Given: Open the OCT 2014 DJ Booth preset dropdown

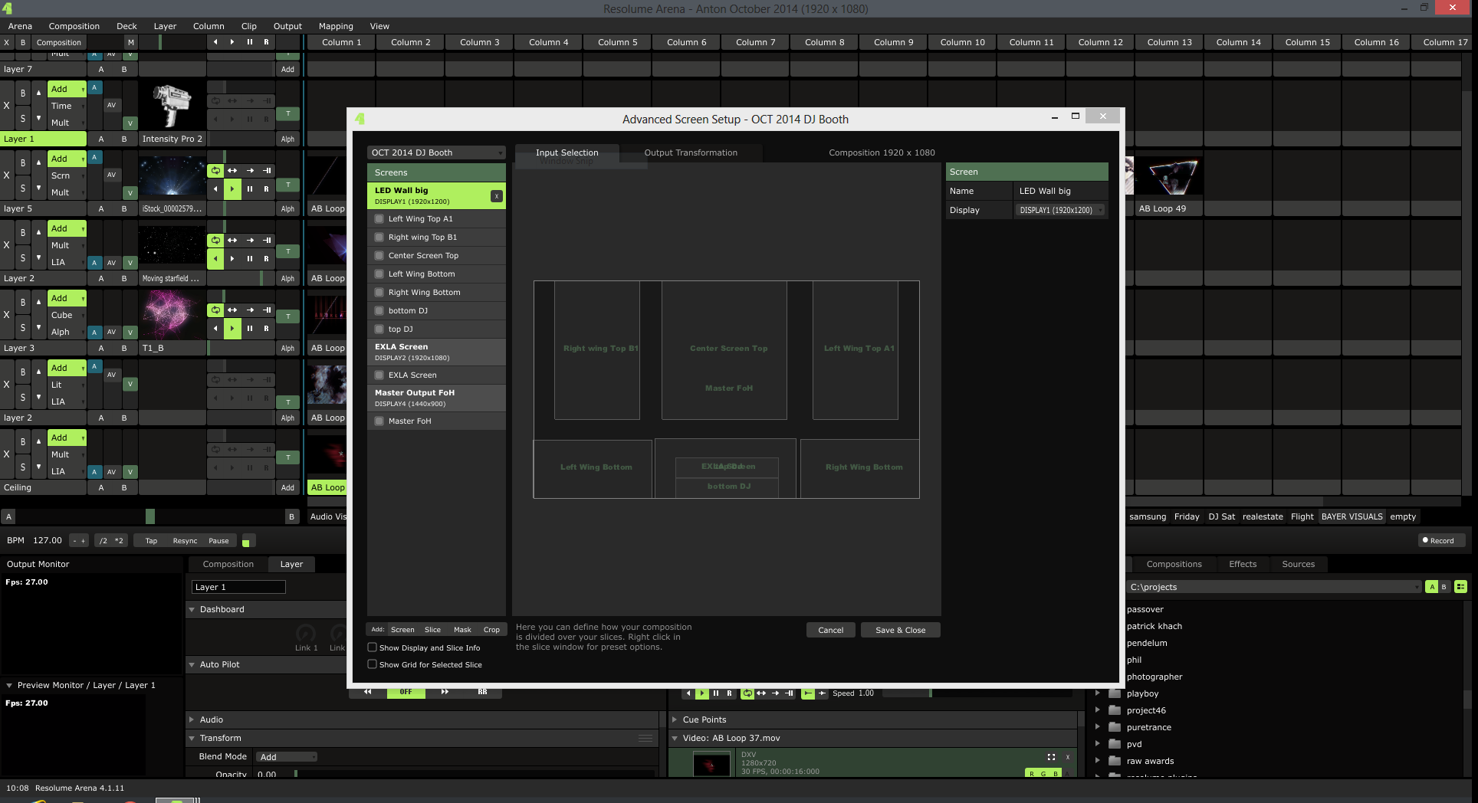Looking at the screenshot, I should click(435, 152).
